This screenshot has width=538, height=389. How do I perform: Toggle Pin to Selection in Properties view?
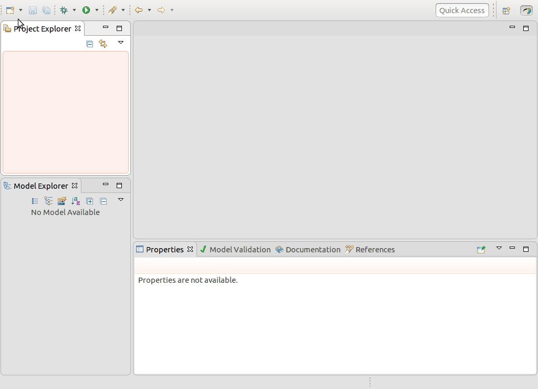click(481, 250)
